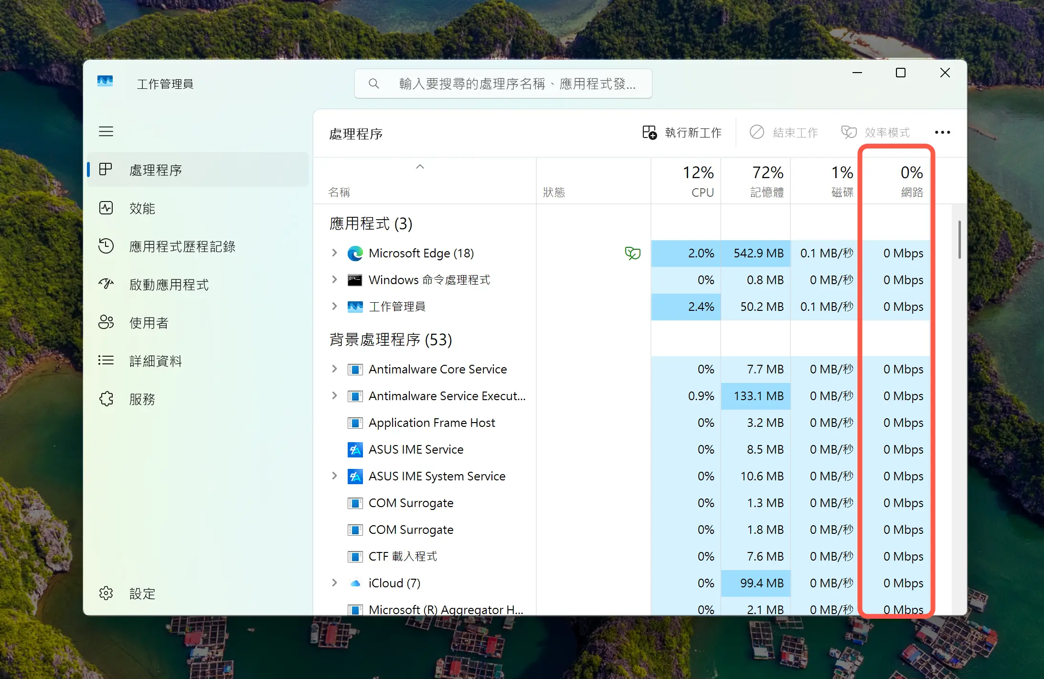
Task: Open the more options ellipsis menu
Action: (x=942, y=132)
